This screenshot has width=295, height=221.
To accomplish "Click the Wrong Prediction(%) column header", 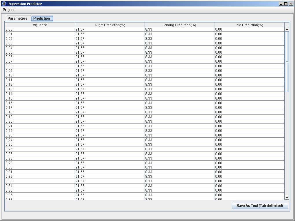I will pos(180,25).
